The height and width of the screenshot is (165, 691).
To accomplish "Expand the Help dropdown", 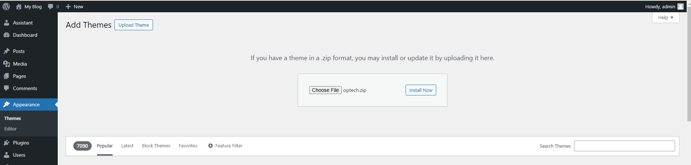I will (665, 18).
